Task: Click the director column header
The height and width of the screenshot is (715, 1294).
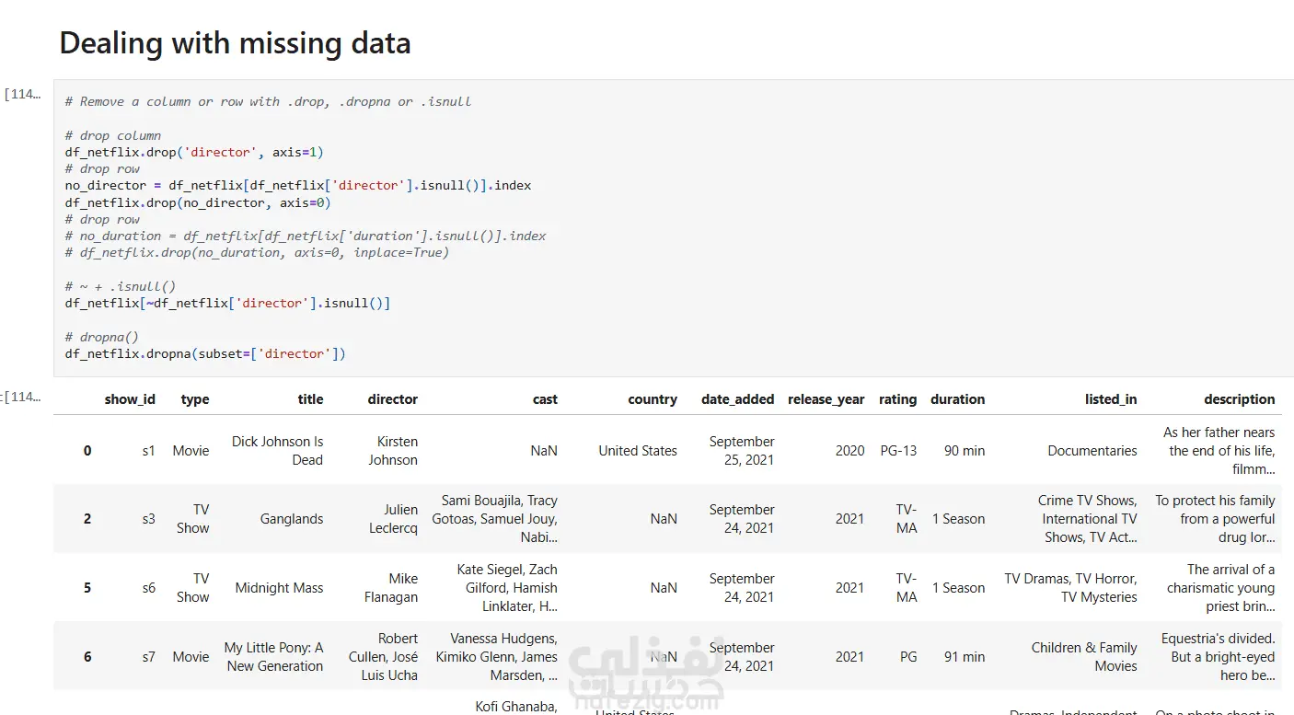Action: (x=393, y=399)
